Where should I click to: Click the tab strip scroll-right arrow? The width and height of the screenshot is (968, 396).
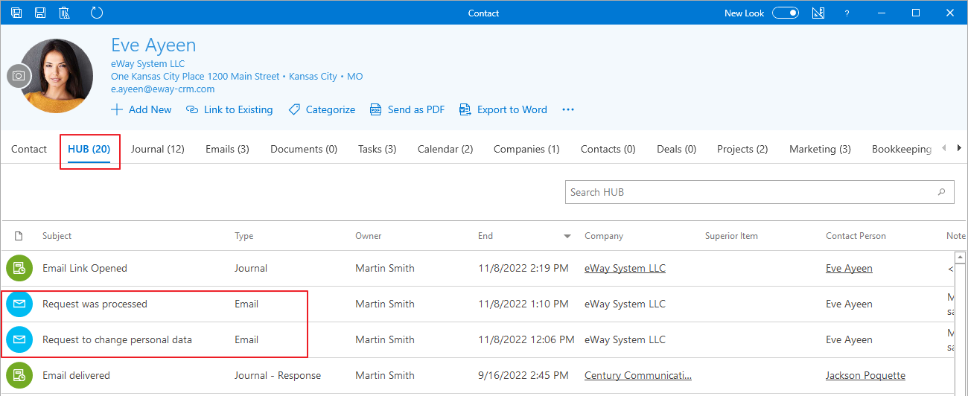(958, 148)
